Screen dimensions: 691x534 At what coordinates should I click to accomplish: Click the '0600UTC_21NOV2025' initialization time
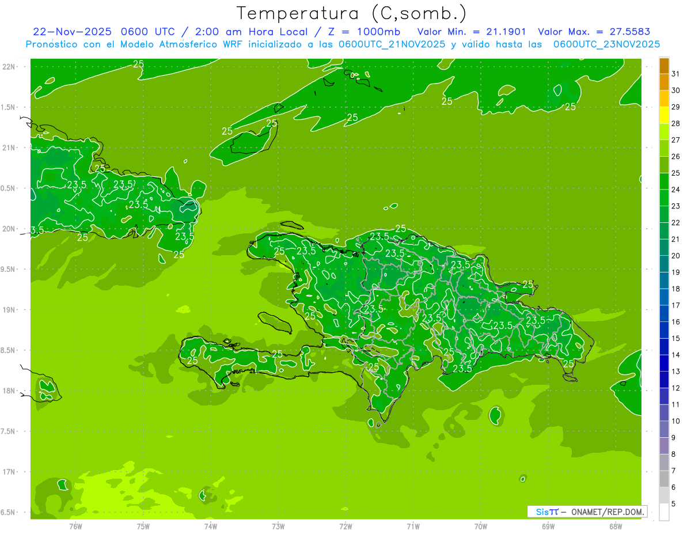click(392, 44)
